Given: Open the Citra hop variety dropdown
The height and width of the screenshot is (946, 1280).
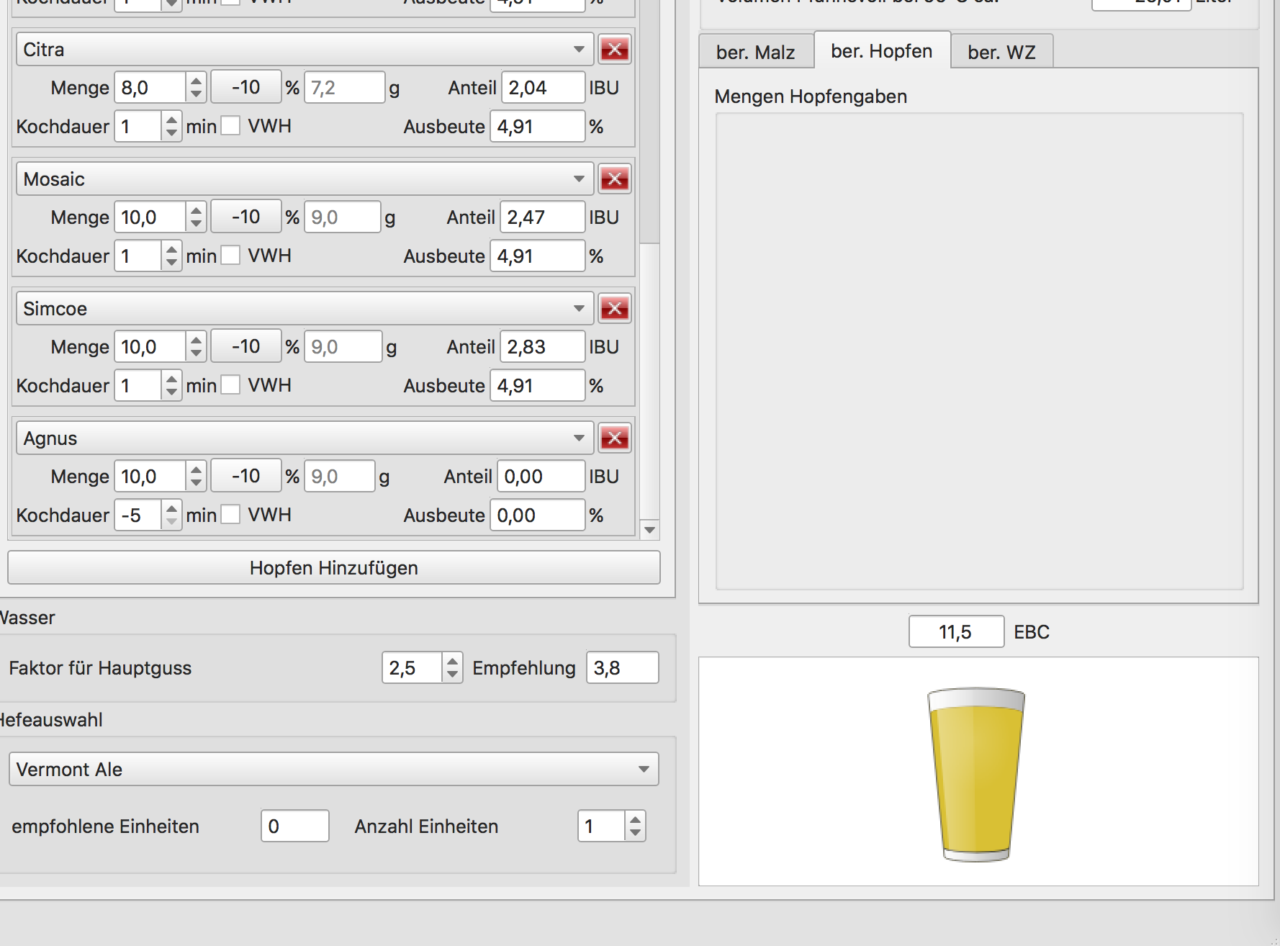Looking at the screenshot, I should (x=305, y=50).
